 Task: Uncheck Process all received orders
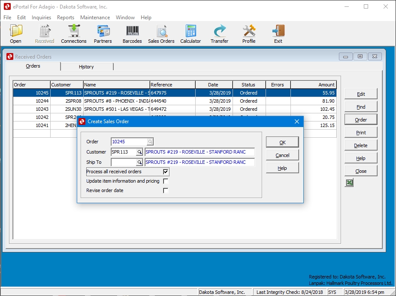pos(166,172)
